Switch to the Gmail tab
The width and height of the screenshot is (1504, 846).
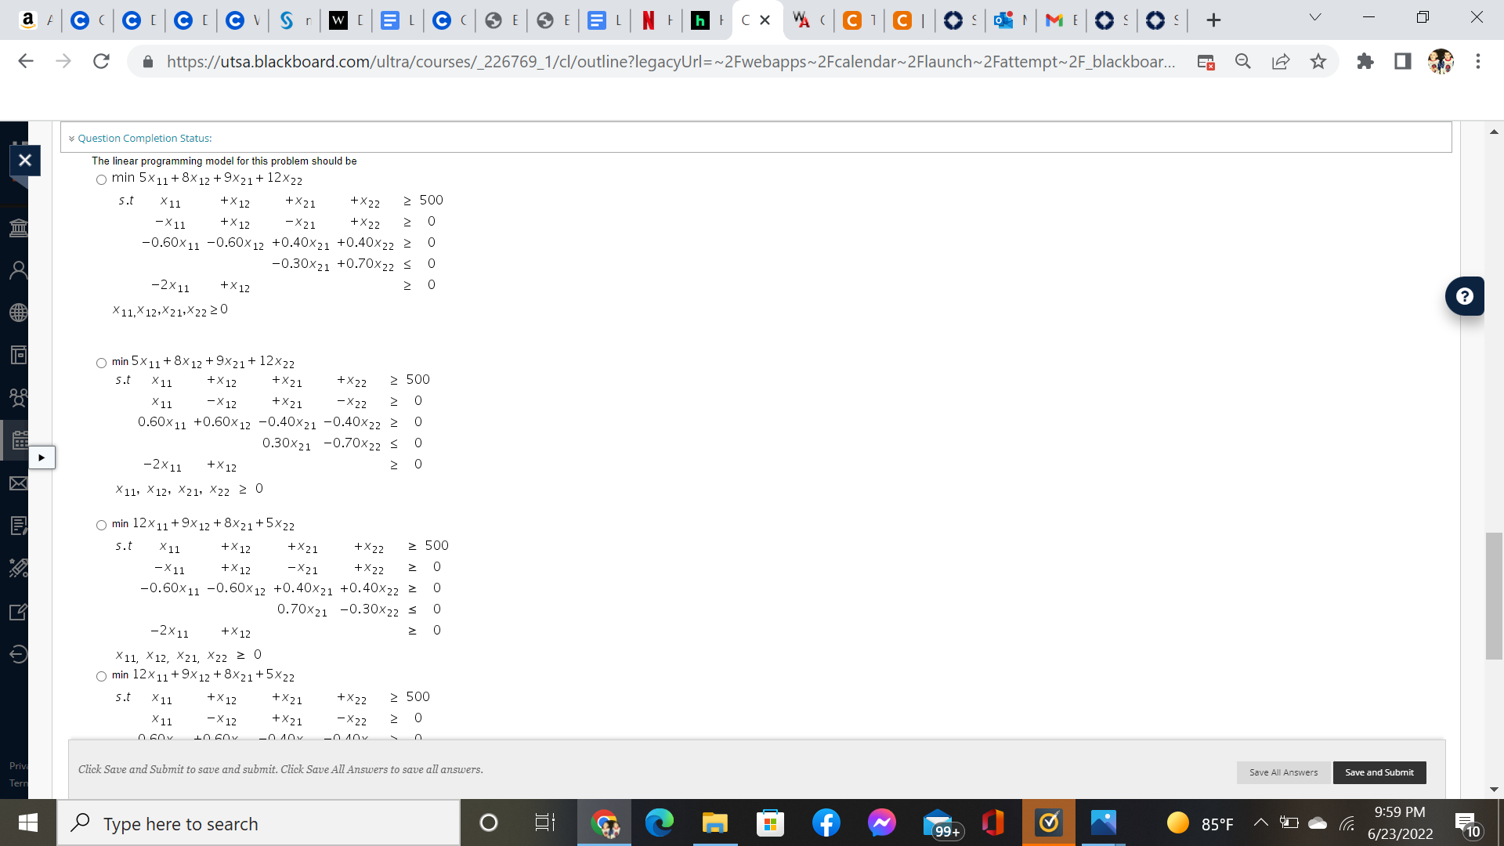coord(1061,20)
